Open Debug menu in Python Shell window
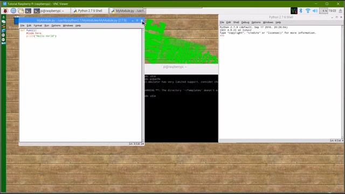 pyautogui.click(x=245, y=23)
